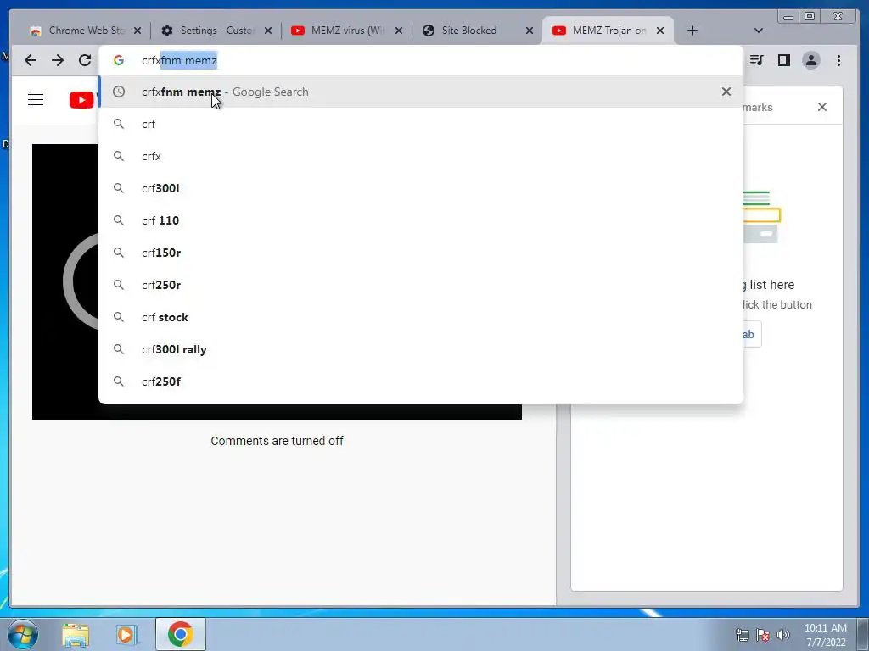Click the reading list illustration
869x651 pixels.
click(761, 217)
